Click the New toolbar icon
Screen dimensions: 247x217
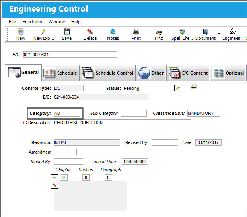tap(21, 32)
